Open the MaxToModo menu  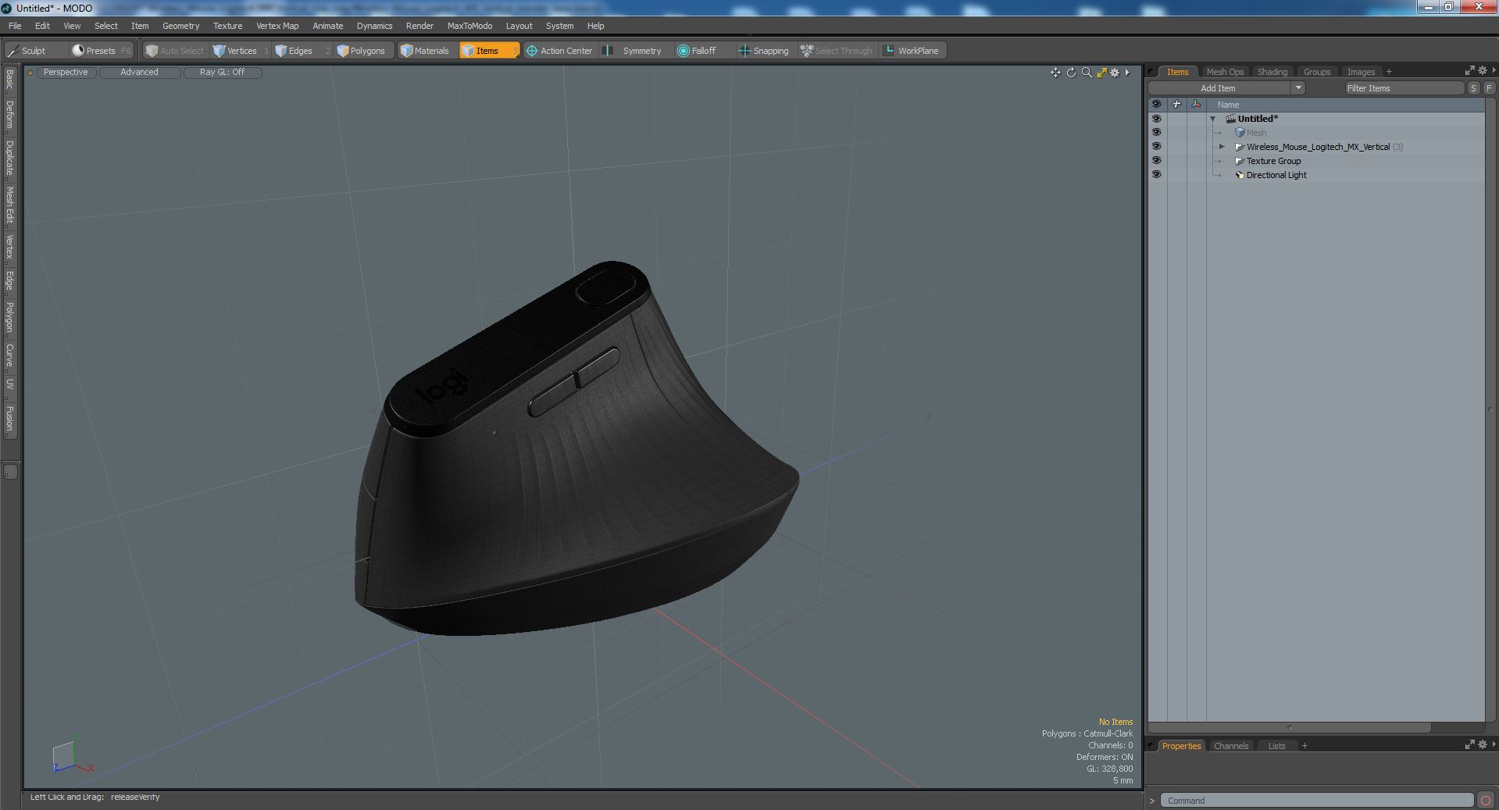click(x=469, y=26)
